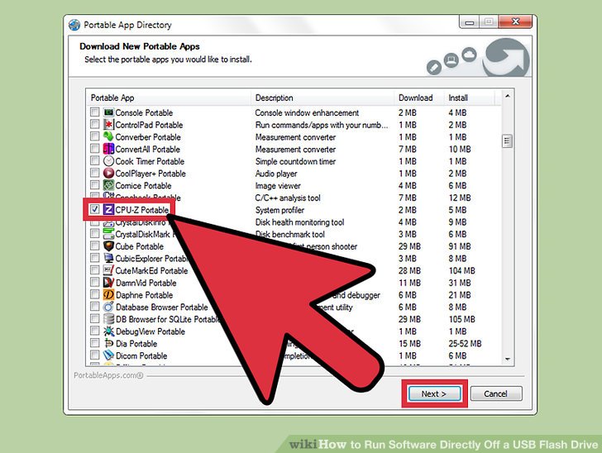The width and height of the screenshot is (602, 453).
Task: Minimize the Portable App Directory window
Action: (469, 21)
